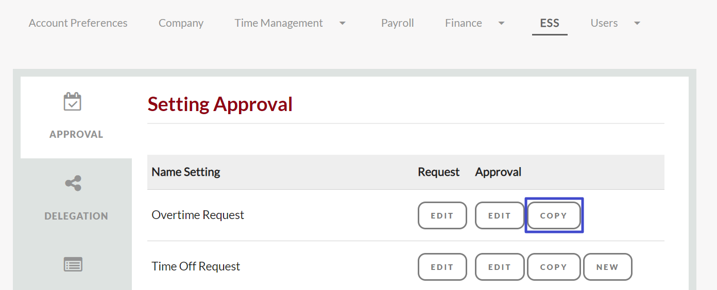The height and width of the screenshot is (290, 717).
Task: Open the Time Management menu label
Action: pos(279,23)
